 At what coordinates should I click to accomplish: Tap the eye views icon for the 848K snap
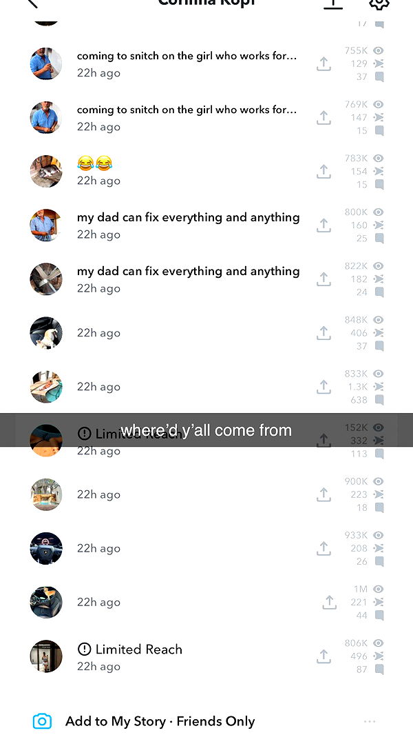(379, 320)
